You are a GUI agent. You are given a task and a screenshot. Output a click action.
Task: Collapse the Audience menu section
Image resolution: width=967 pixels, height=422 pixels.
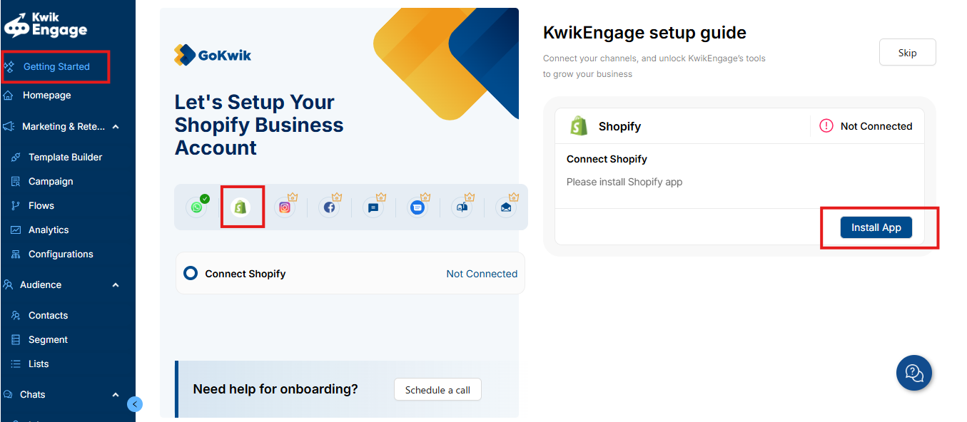point(116,285)
